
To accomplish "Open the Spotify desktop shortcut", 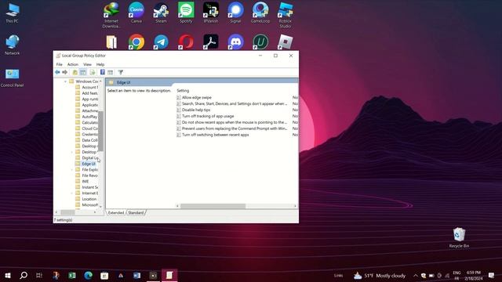I will pos(186,13).
